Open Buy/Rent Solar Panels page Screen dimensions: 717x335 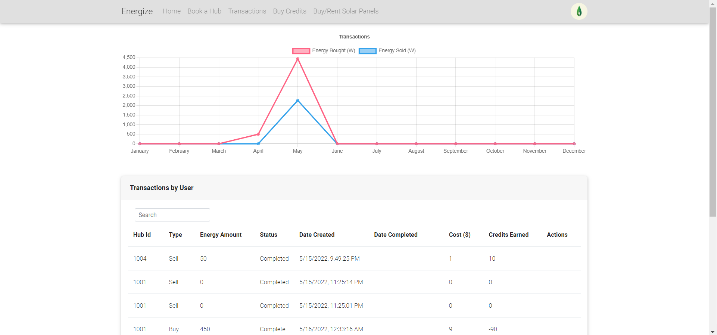(x=346, y=11)
